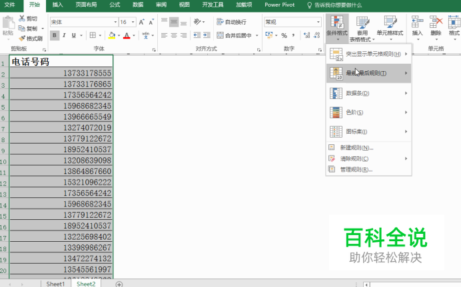This screenshot has width=461, height=287.
Task: Open the font name dropdown (宋体)
Action: point(115,22)
